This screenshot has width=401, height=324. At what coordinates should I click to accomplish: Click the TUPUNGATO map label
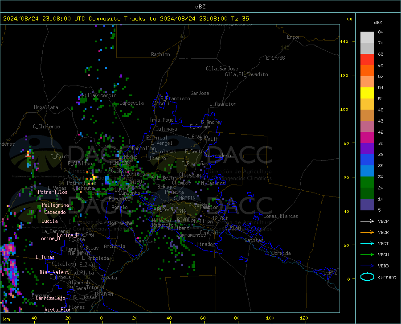coord(80,254)
